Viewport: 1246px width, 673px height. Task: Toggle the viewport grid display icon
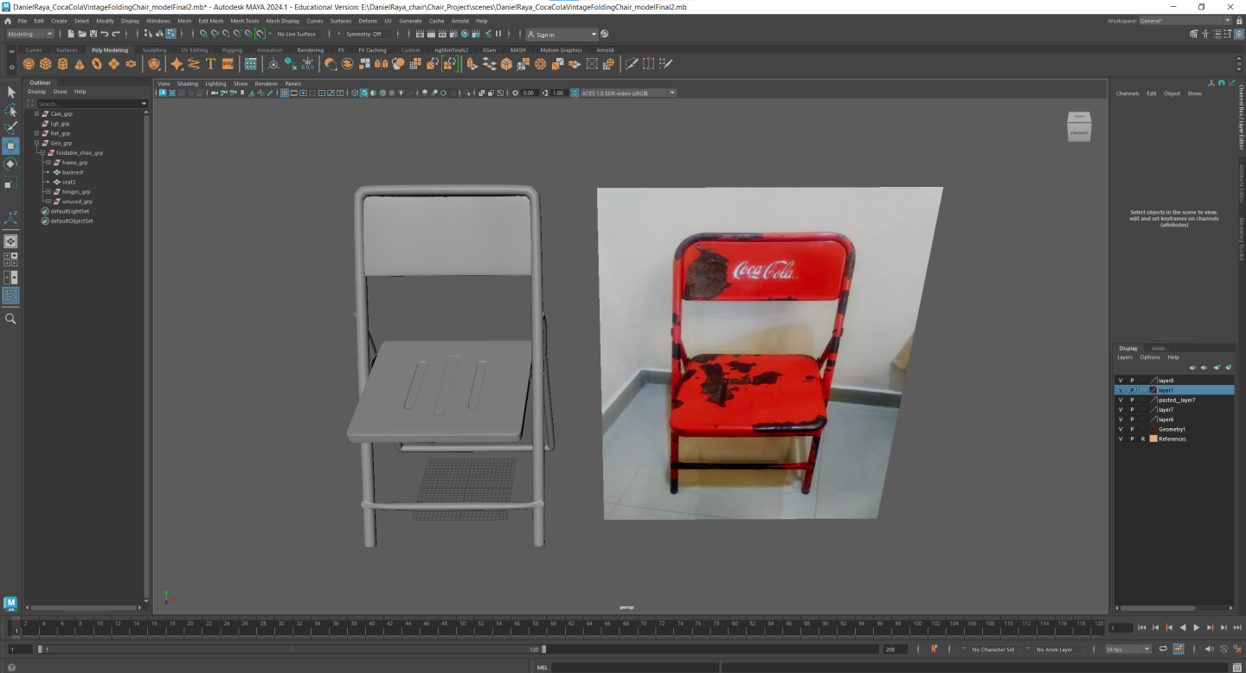point(284,93)
